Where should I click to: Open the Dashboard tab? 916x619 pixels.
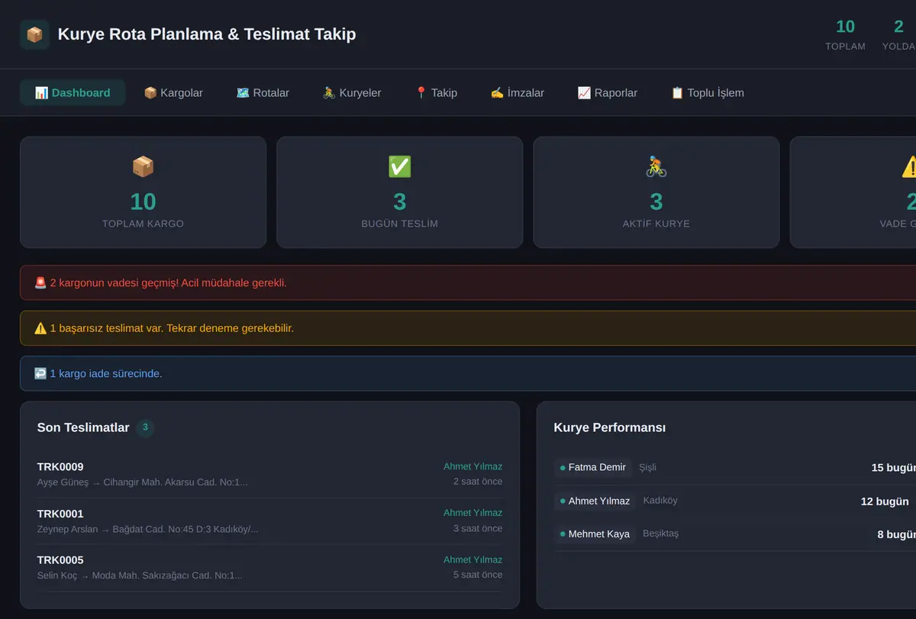point(73,92)
